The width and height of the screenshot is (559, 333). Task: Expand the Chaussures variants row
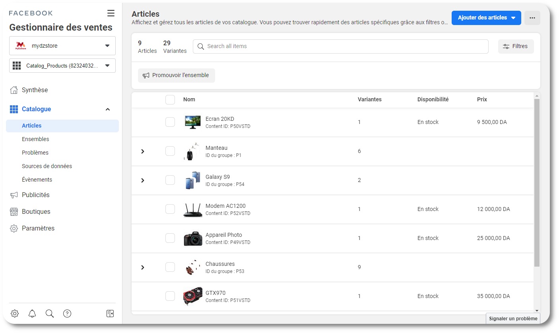pyautogui.click(x=143, y=267)
